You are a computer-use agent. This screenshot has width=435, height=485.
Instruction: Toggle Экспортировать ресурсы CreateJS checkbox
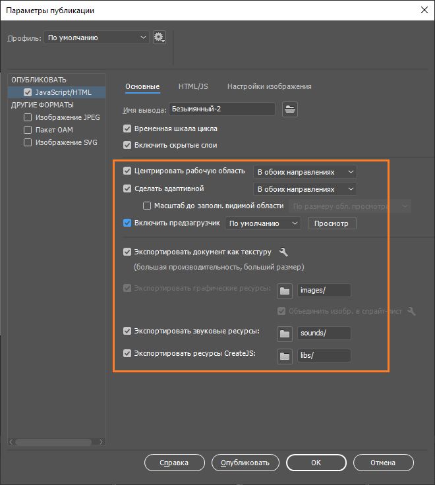pos(127,353)
